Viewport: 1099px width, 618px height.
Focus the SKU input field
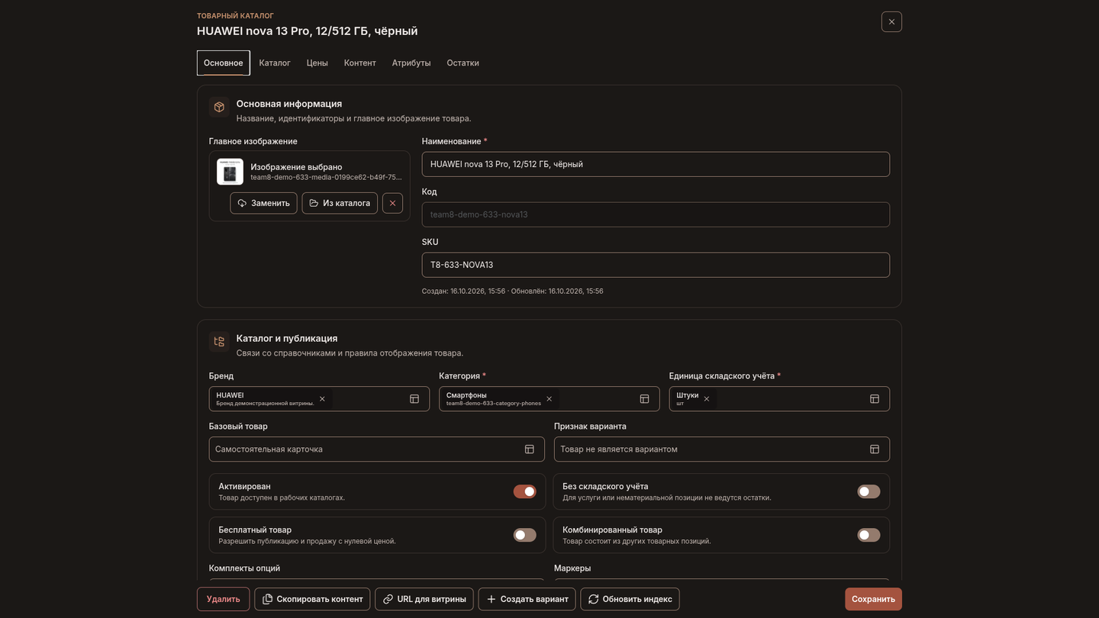[x=656, y=265]
